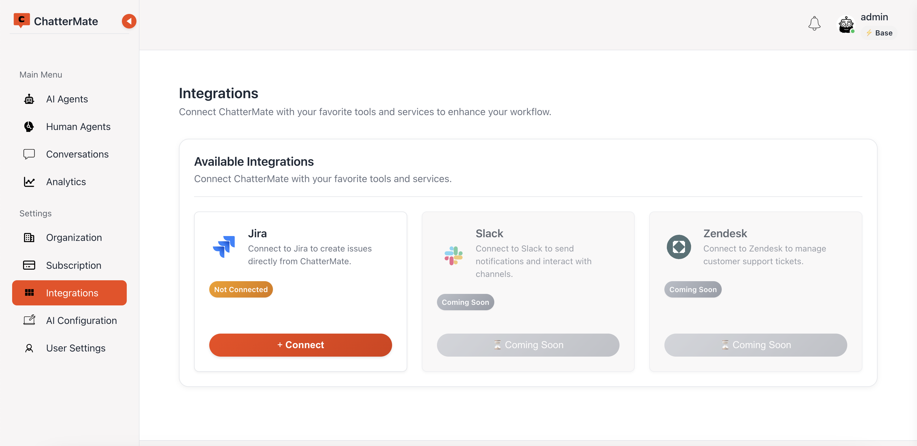Select the User Settings person icon
917x446 pixels.
29,348
